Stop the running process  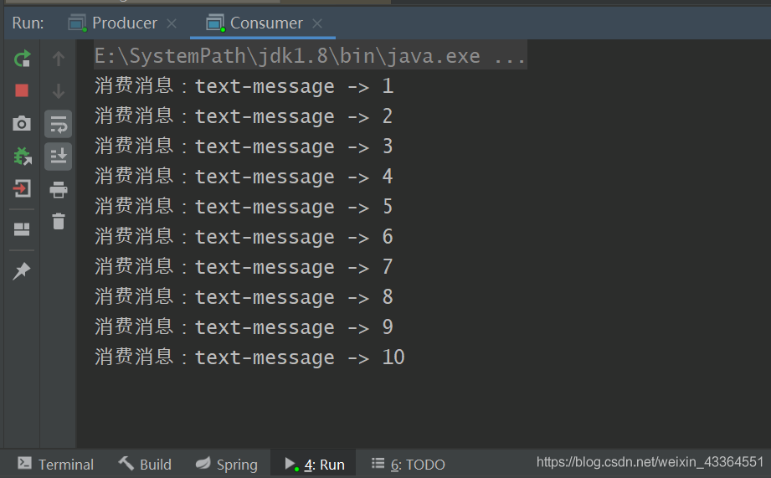point(22,90)
